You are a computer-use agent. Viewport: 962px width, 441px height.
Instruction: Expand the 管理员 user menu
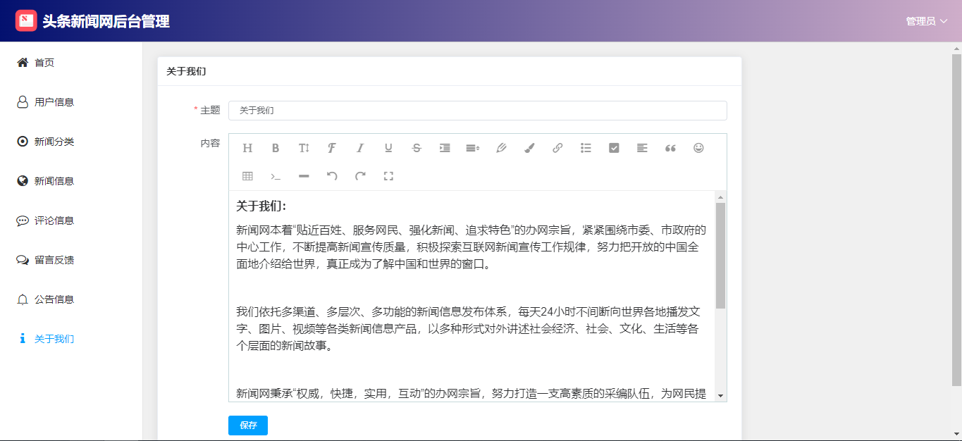coord(926,21)
